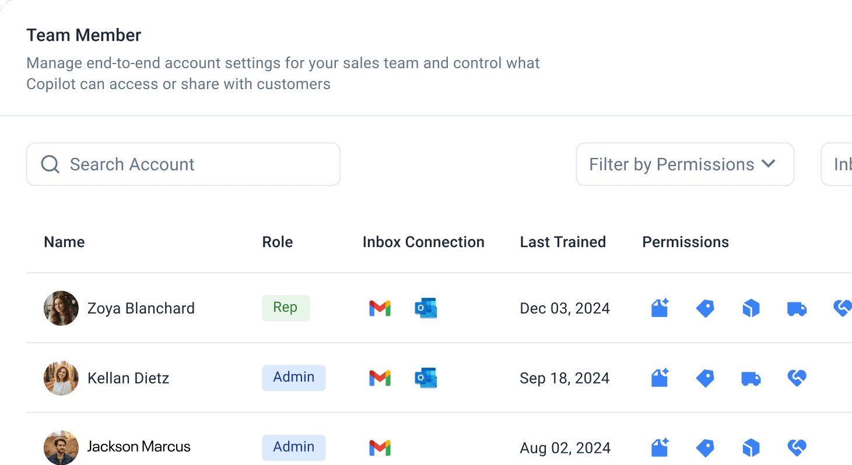Click the Last Trained column header
852x465 pixels.
tap(563, 242)
